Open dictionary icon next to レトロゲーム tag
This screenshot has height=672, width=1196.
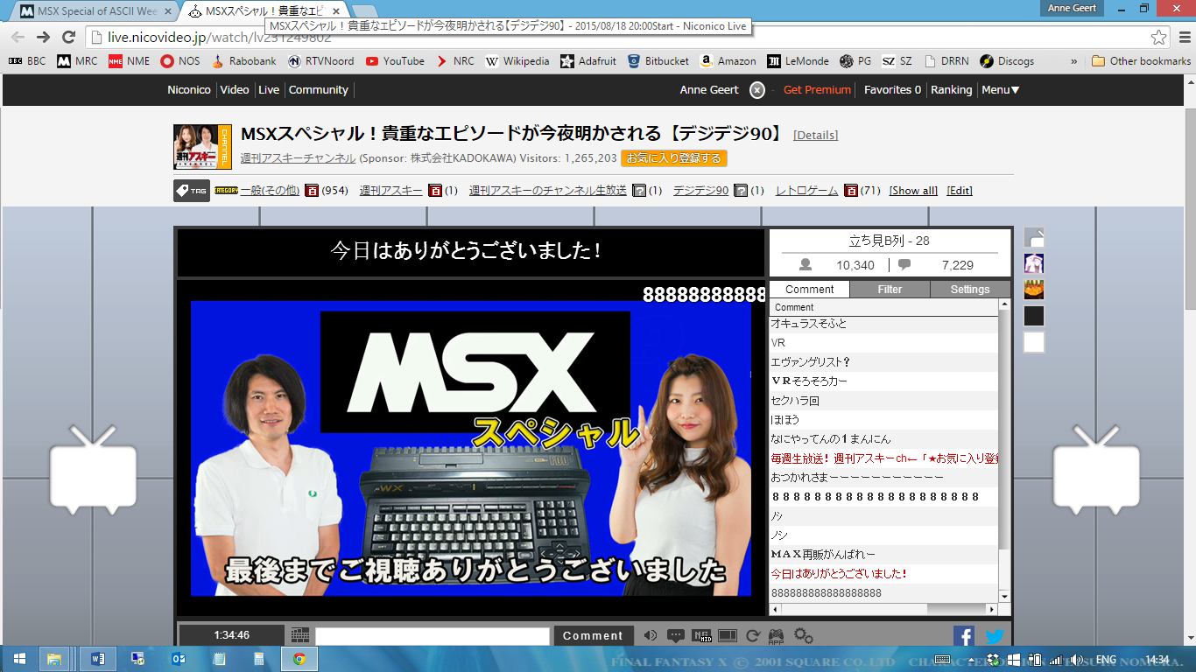click(850, 191)
